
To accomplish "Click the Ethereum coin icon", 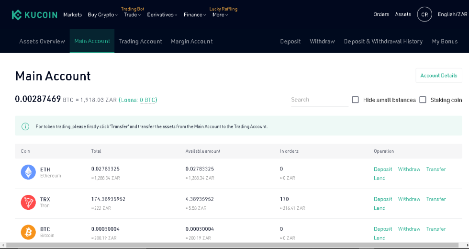I will point(28,172).
